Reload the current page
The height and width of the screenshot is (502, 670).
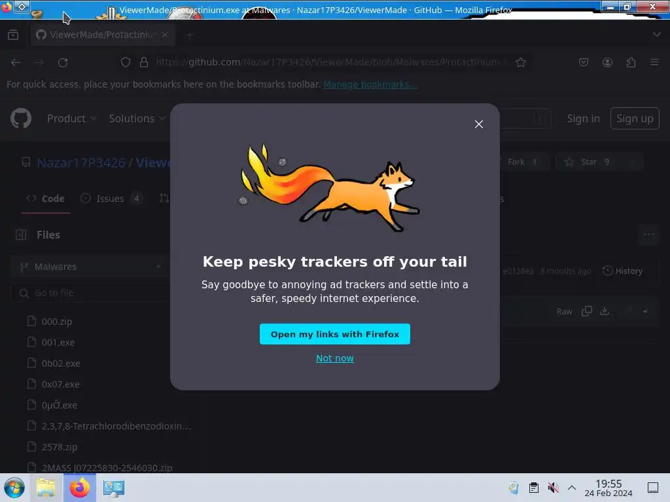(63, 62)
